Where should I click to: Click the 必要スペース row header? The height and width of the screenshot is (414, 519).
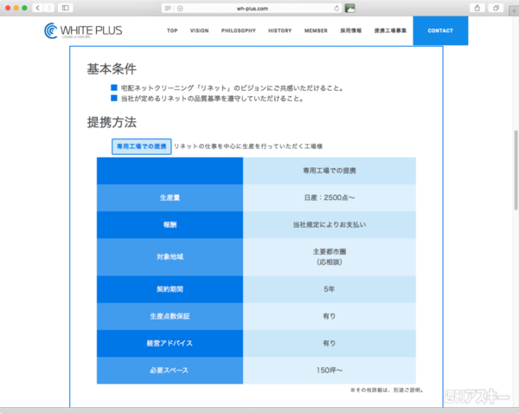(x=170, y=370)
